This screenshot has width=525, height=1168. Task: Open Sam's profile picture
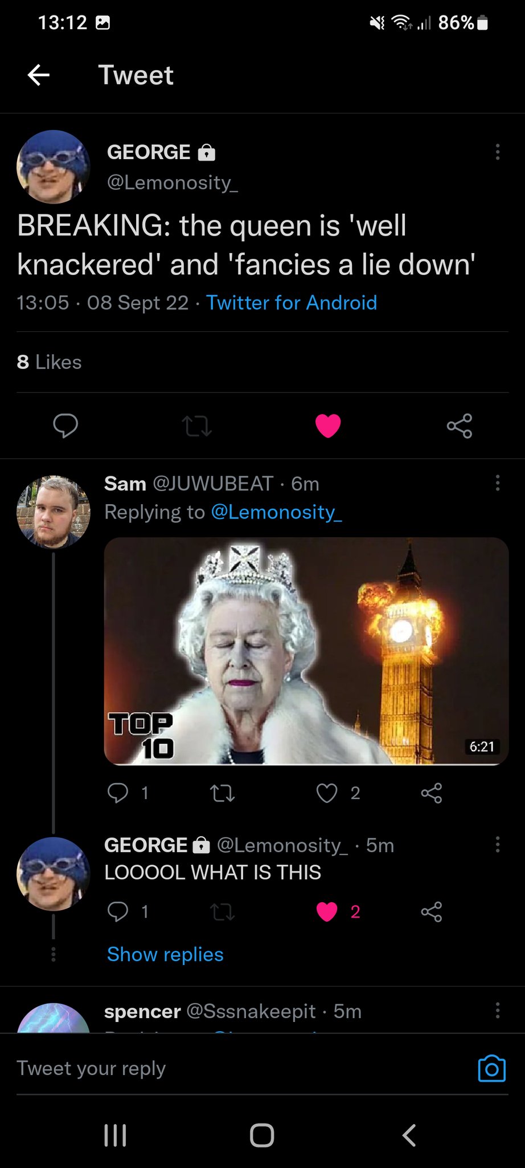[54, 512]
